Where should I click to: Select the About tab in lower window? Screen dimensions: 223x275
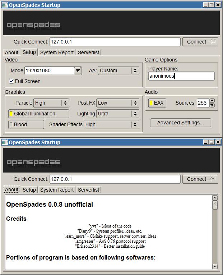tap(11, 189)
